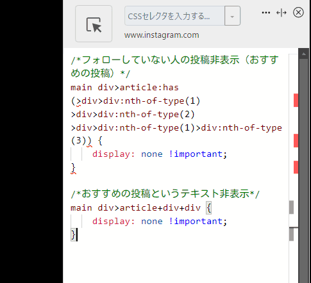Click the middle red error marker in minimap
This screenshot has height=283, width=311.
click(x=296, y=140)
